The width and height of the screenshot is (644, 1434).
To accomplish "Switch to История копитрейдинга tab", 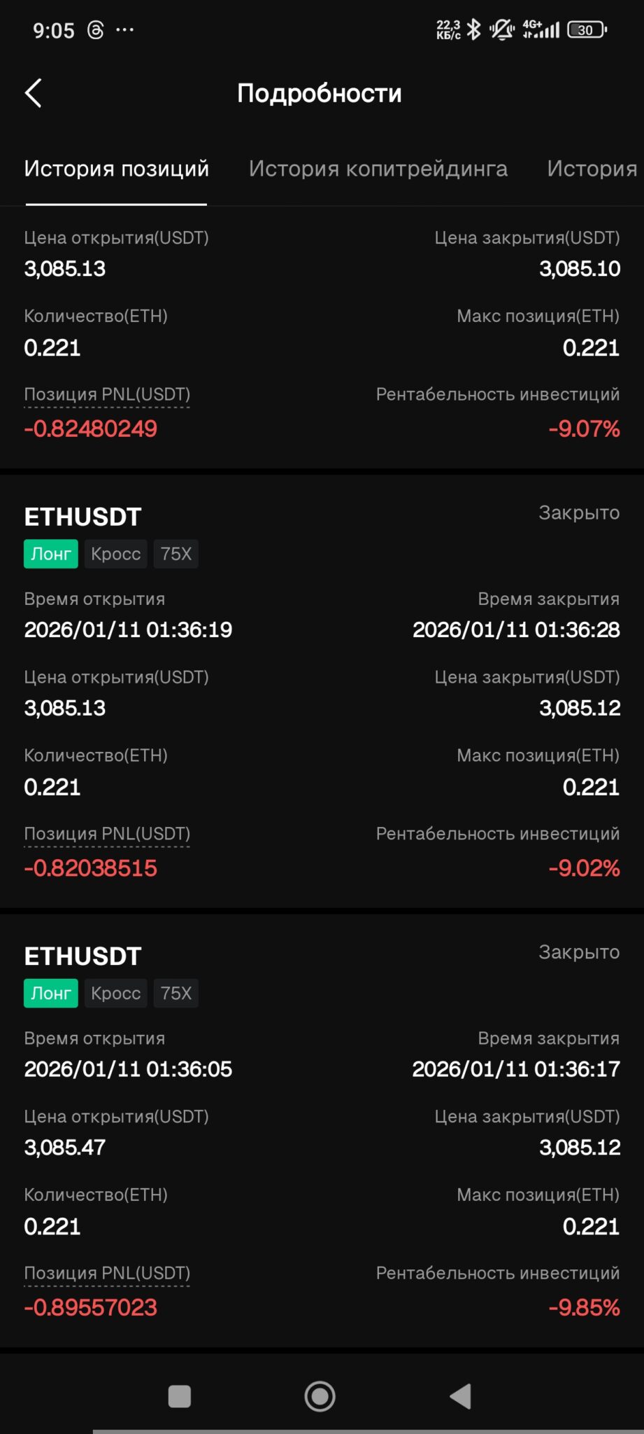I will coord(378,169).
